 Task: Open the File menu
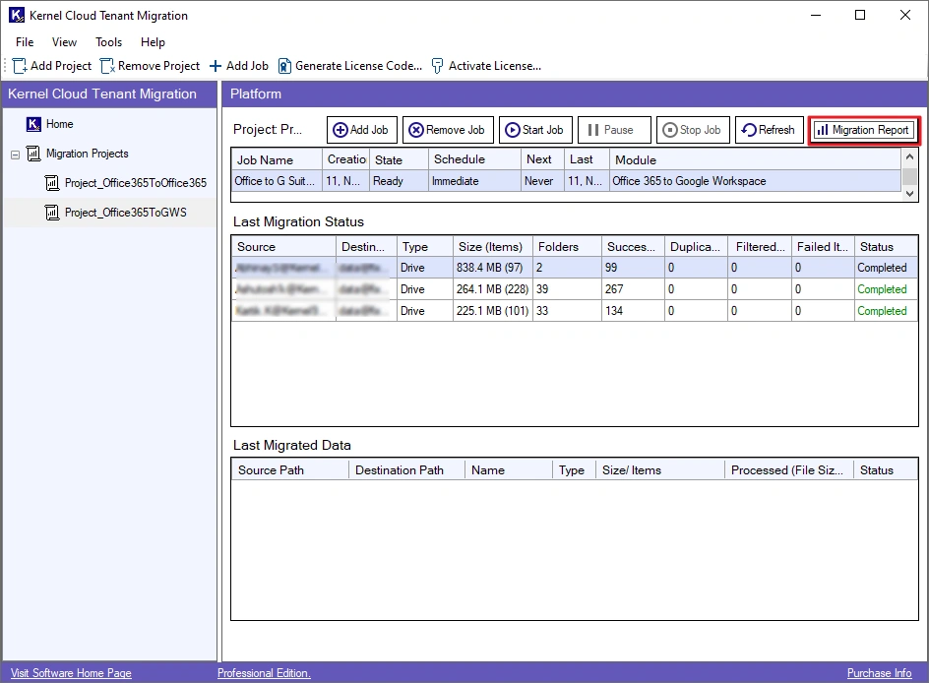25,42
